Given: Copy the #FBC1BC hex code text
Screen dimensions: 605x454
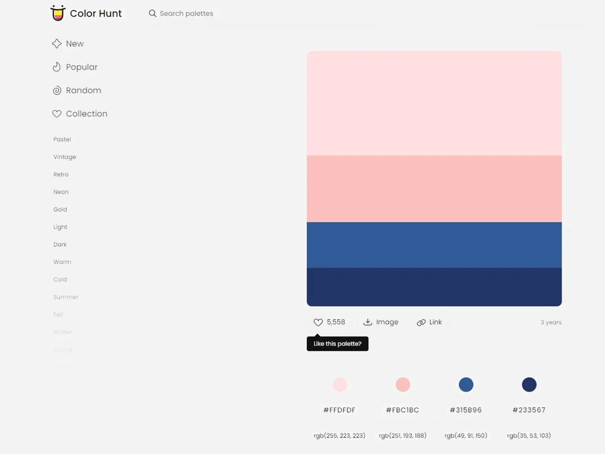Looking at the screenshot, I should point(402,410).
